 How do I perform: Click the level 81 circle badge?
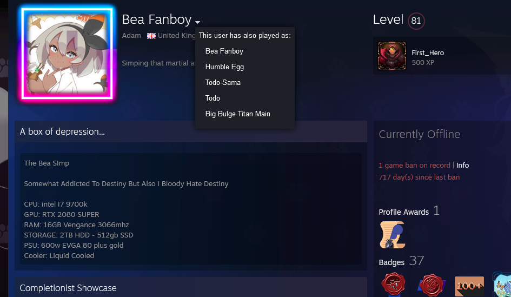pyautogui.click(x=416, y=21)
